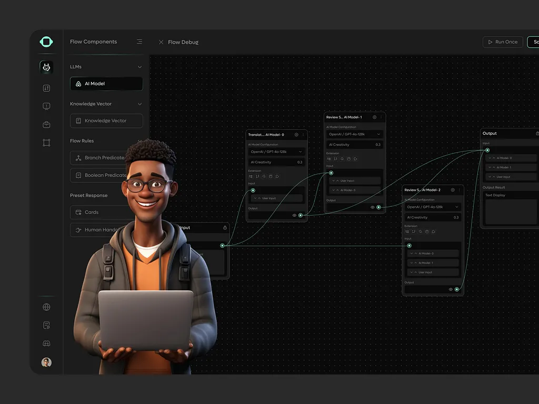Click the AI Creativity 0.3 field in AI Model-0
539x404 pixels.
click(x=276, y=162)
